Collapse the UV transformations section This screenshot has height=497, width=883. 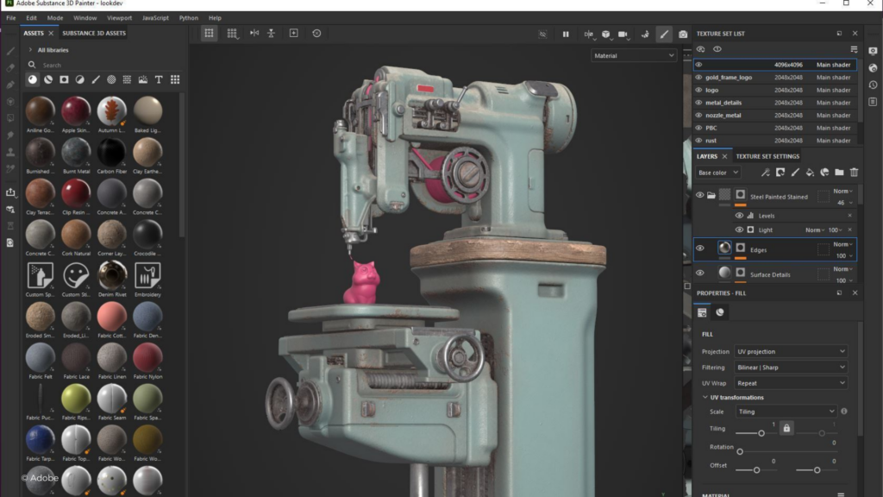tap(705, 397)
